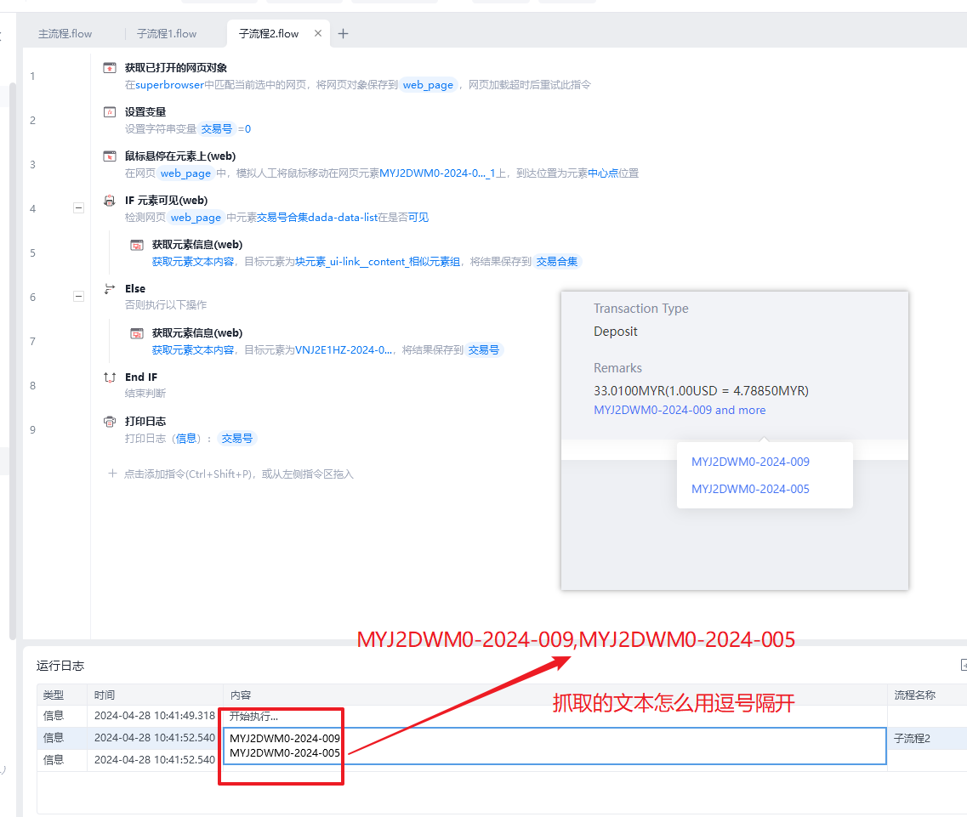Click the 设置变量 step icon
Screen dimensions: 967x817
coord(110,111)
